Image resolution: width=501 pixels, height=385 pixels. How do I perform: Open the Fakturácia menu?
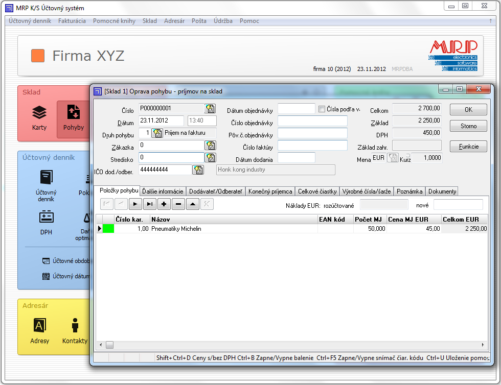[x=72, y=21]
